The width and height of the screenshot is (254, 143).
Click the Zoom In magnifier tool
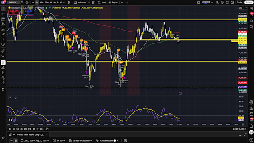click(x=3, y=56)
